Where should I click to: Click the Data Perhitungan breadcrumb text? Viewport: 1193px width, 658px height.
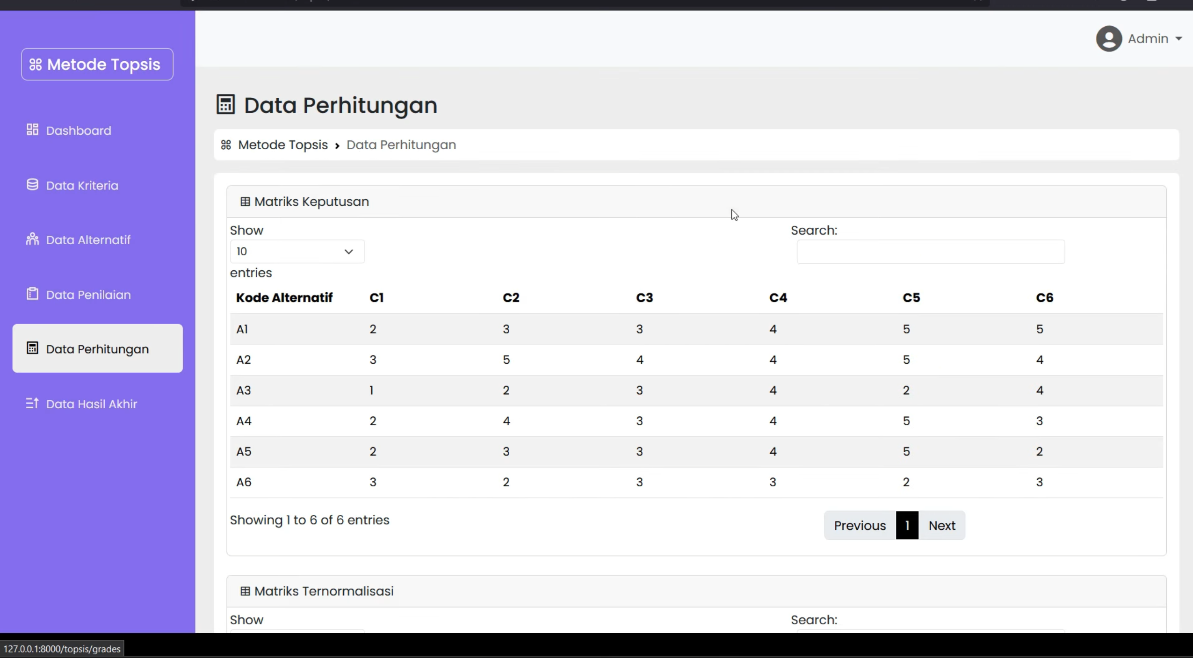[401, 145]
